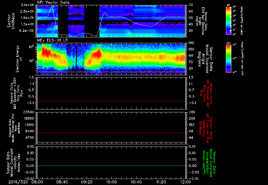Click the green constant velocity line

tap(111, 166)
